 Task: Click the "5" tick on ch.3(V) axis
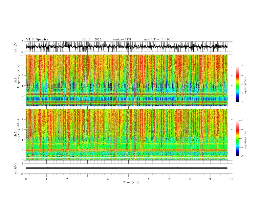[23, 163]
